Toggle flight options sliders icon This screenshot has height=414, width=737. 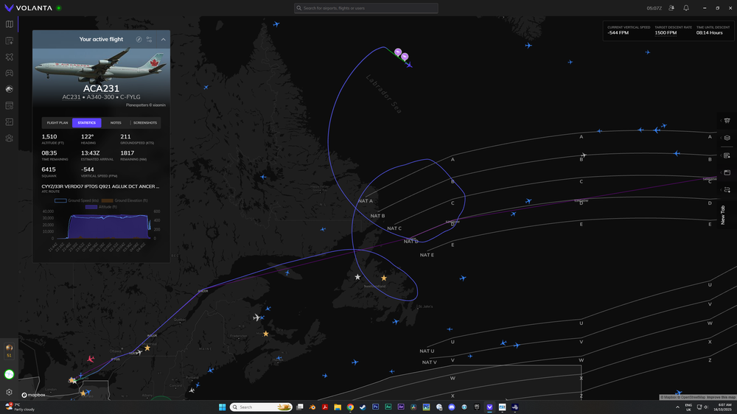(149, 39)
